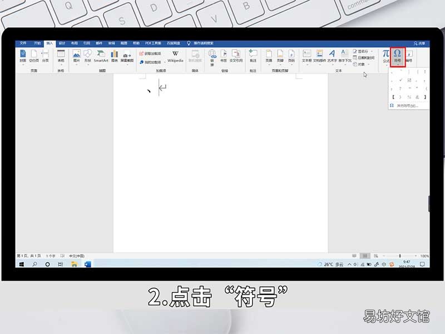Click the Symbol (符号) Omega button

pos(398,57)
